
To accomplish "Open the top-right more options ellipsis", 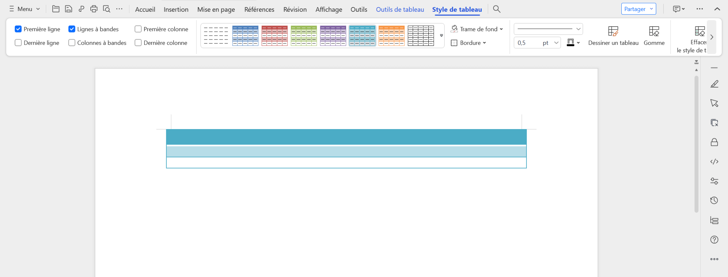I will click(700, 9).
